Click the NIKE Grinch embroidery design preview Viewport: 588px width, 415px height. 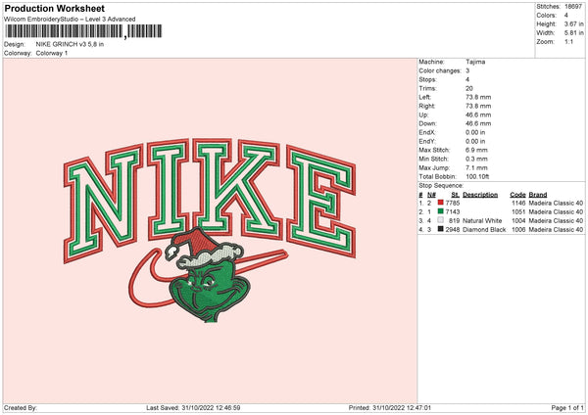click(210, 230)
